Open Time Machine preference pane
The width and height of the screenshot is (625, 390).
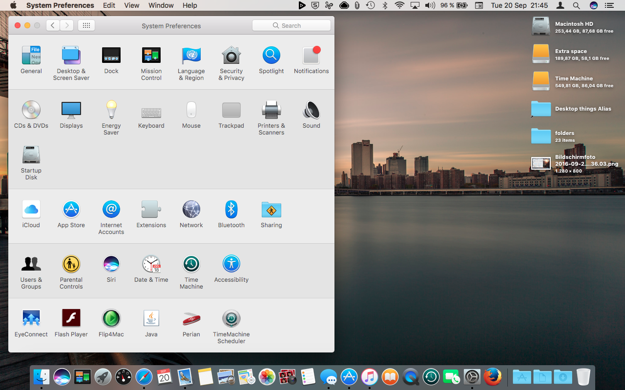(191, 264)
